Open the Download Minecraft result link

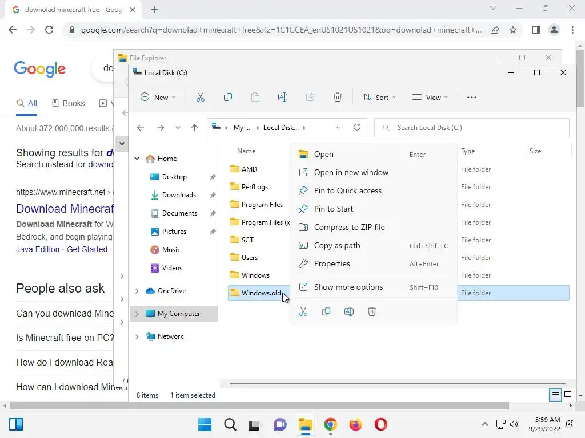pos(65,209)
